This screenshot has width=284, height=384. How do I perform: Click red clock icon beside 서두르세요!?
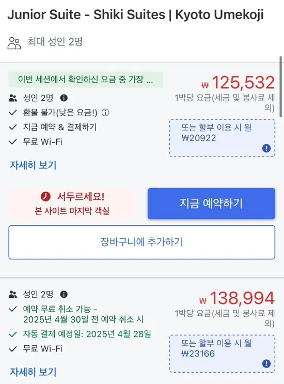[x=45, y=196]
